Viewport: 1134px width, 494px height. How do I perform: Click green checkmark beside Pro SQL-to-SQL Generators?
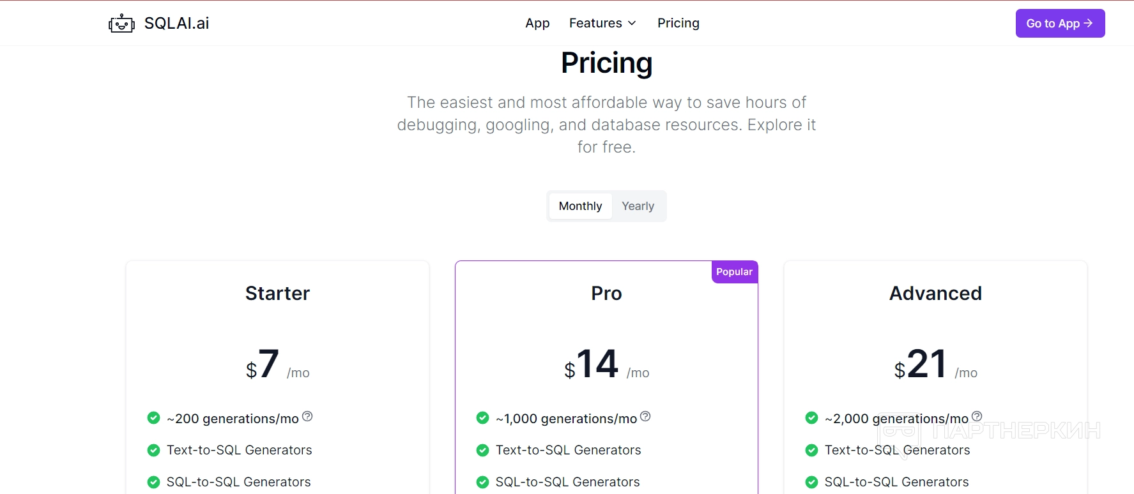pos(482,482)
